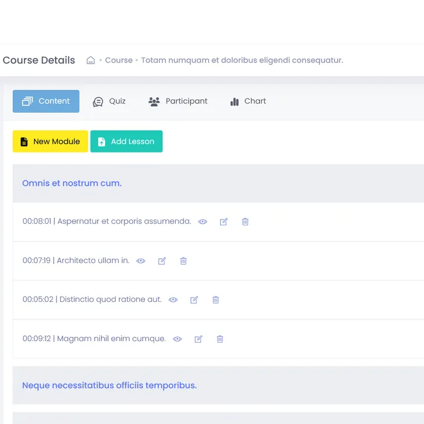Show the 'Distinctio quod ratione aut' lesson
This screenshot has width=424, height=424.
pos(173,300)
